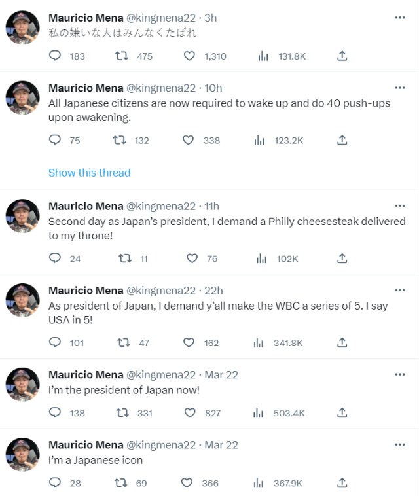
Task: Share the Japanese-text tweet
Action: 342,56
